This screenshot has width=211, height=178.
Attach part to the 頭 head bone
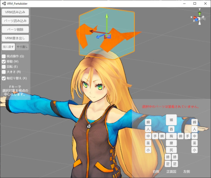tap(171, 120)
